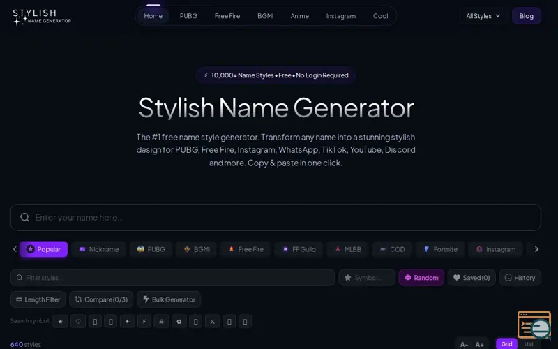Viewport: 558px width, 349px height.
Task: Select the FF Guild category chip
Action: tap(299, 249)
